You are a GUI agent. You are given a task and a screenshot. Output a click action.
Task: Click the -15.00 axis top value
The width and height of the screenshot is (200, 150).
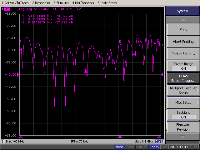[11, 14]
